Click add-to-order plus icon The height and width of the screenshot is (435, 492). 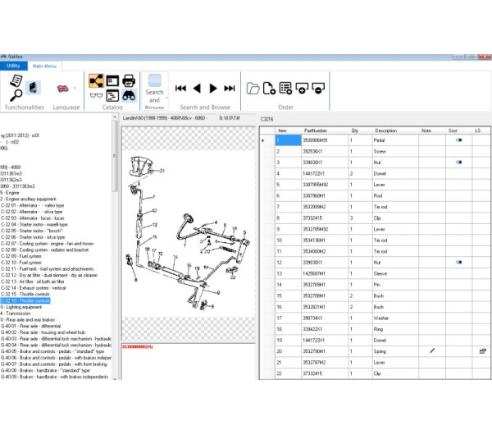pos(301,88)
